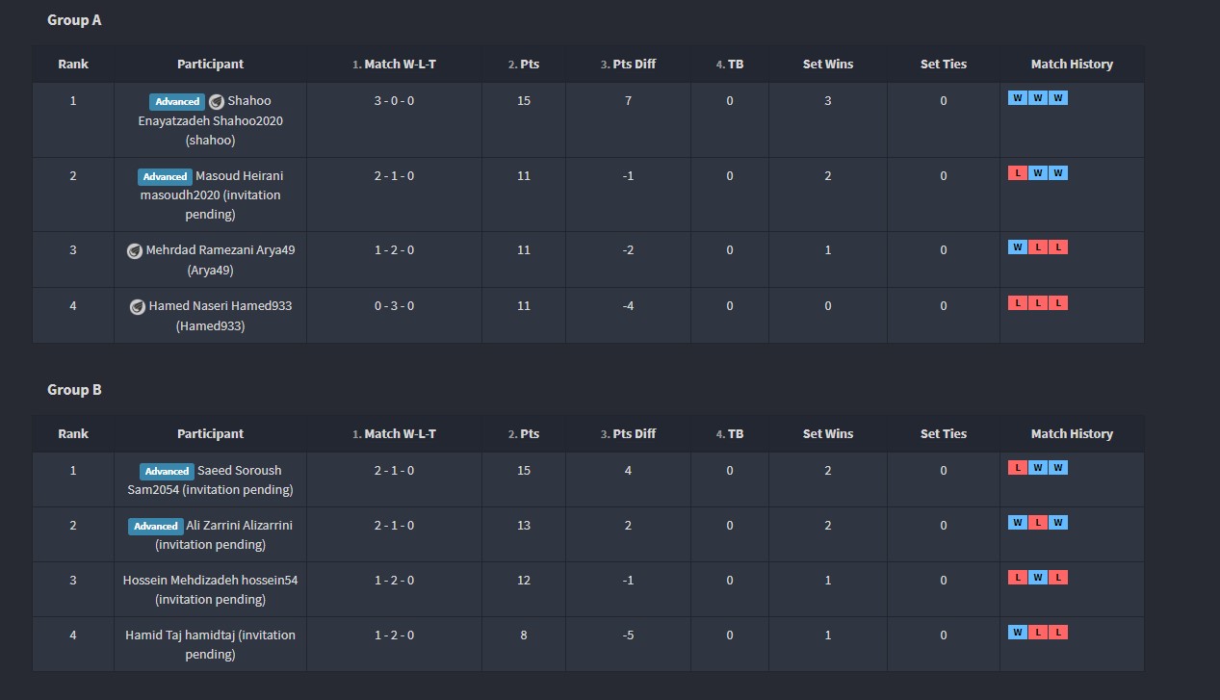Click the Advanced badge beside Shahoo
1220x700 pixels.
point(177,101)
